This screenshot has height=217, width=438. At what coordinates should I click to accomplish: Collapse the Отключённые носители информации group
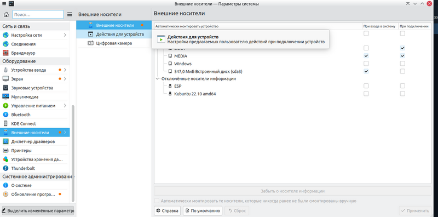click(157, 79)
